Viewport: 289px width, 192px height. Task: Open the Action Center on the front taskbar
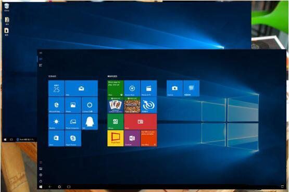[282, 187]
